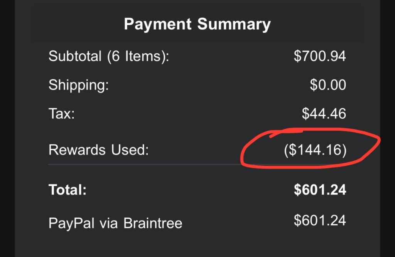This screenshot has width=395, height=257.
Task: Click the bold "Total:" label
Action: point(68,190)
